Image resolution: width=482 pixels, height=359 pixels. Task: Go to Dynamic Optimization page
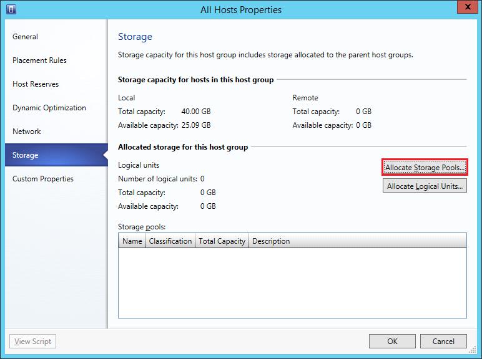49,108
